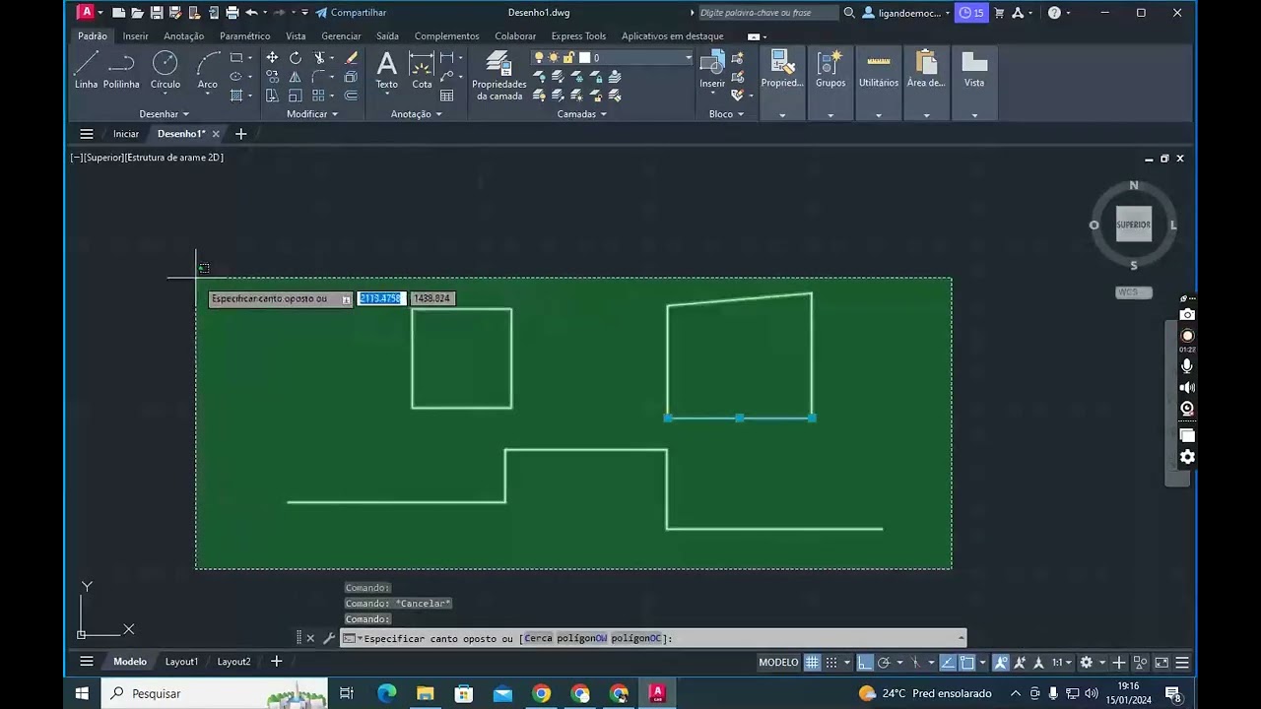Click the Offset tool icon
Viewport: 1261px width, 709px height.
pos(351,96)
